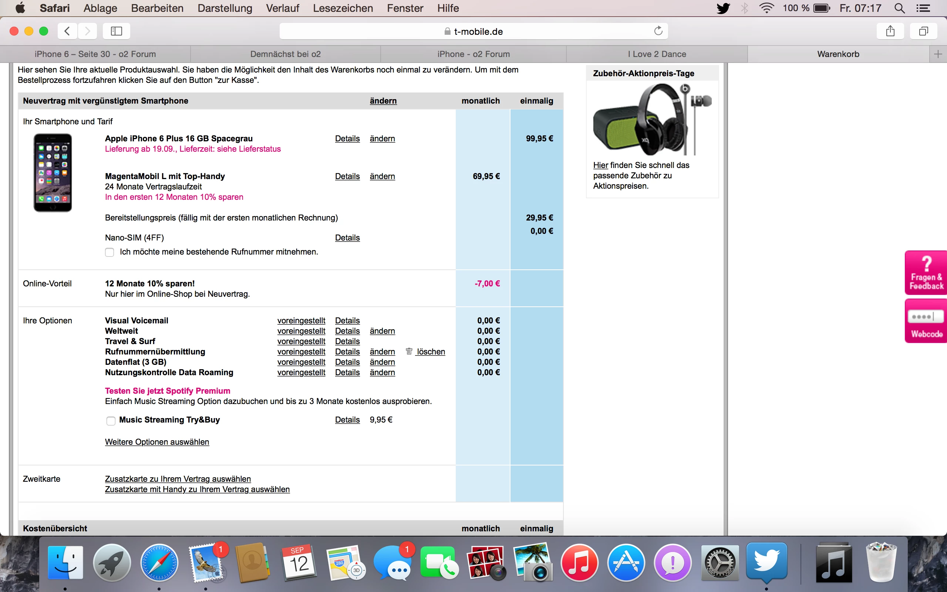Click ändern next to iPhone 6 Plus
This screenshot has height=592, width=947.
point(382,139)
